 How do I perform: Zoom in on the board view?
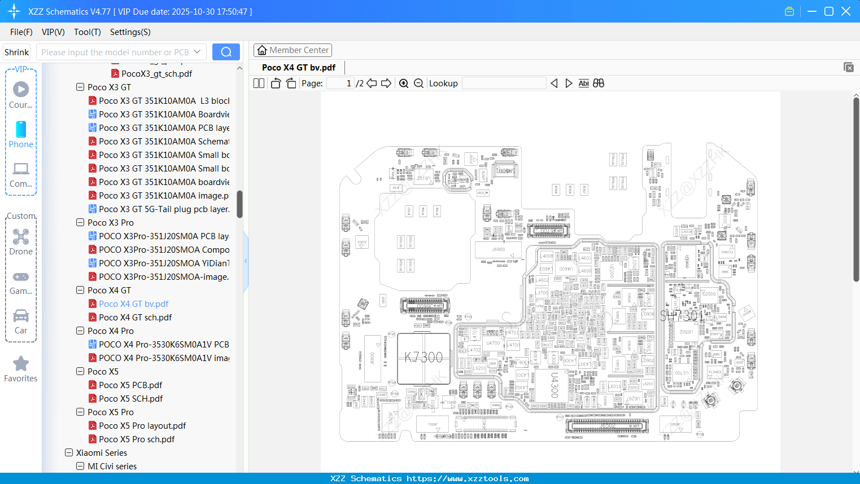404,83
